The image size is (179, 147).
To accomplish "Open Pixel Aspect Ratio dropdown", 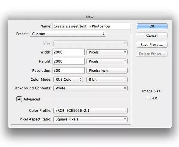I will 90,119.
